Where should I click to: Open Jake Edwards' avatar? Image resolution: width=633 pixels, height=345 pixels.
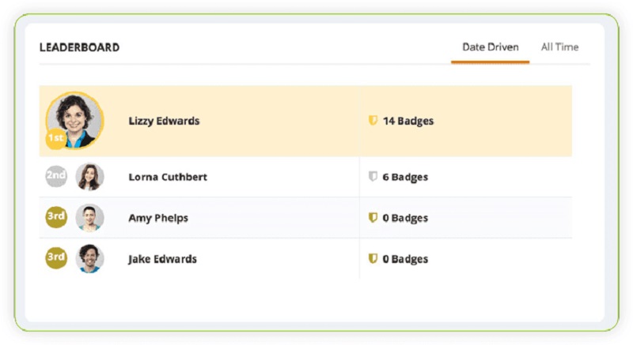[89, 258]
